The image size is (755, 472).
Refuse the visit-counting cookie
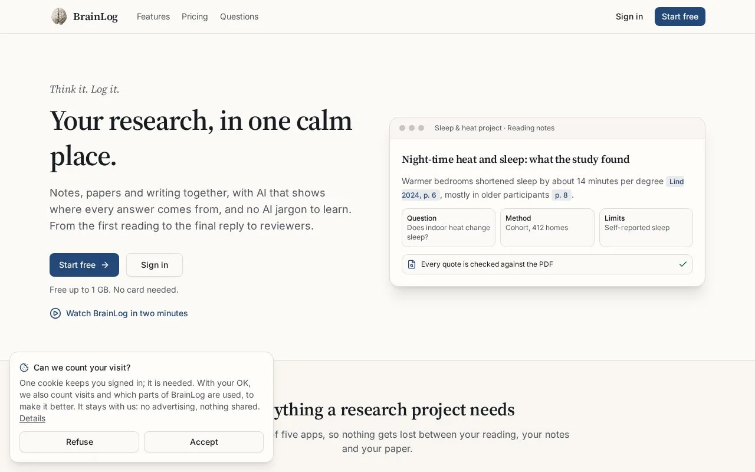[80, 442]
